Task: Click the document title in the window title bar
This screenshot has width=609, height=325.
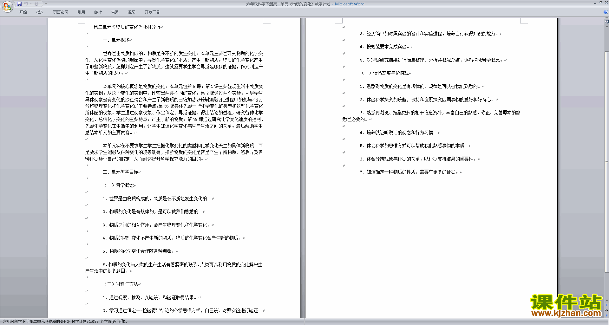Action: 305,4
